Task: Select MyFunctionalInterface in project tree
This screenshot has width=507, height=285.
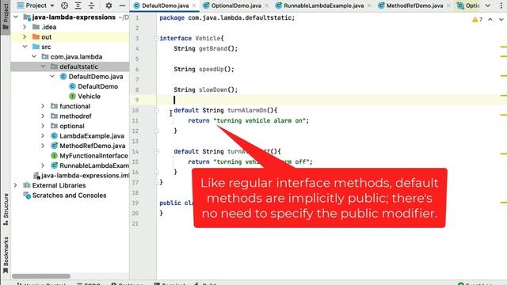Action: tap(90, 156)
